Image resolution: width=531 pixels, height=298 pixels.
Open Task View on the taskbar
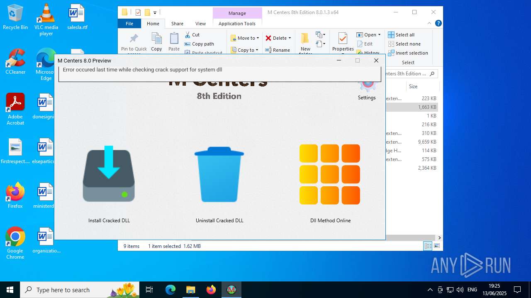click(x=149, y=290)
